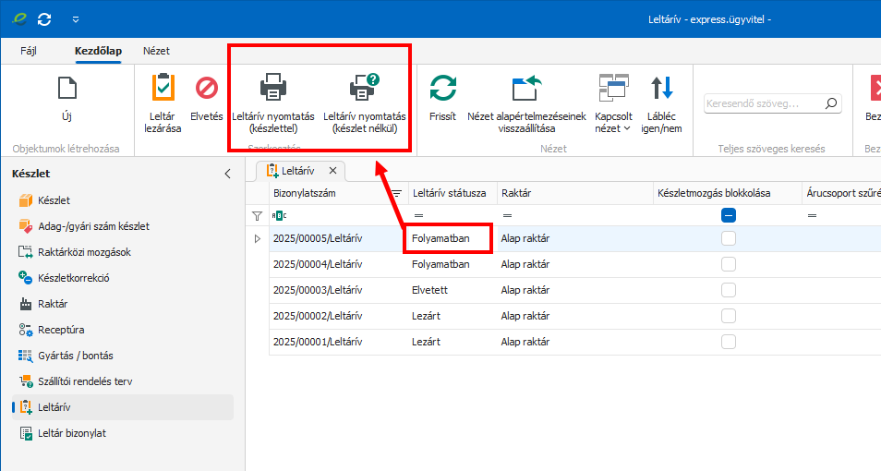Check Készletmozgás blokkolása for 2025/00003/Leltárív
The height and width of the screenshot is (471, 881).
(x=729, y=290)
